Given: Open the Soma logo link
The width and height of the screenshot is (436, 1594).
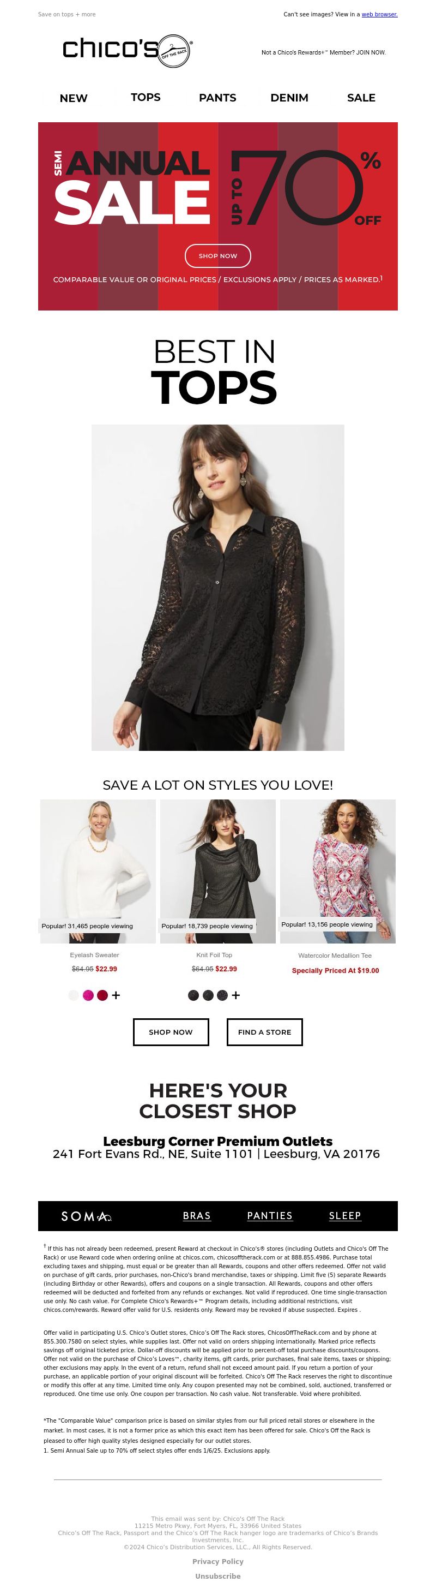Looking at the screenshot, I should tap(86, 1216).
